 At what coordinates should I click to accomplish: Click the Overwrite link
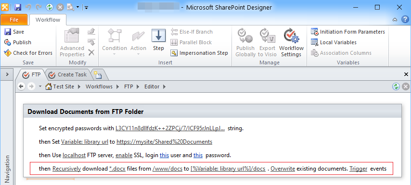[283, 169]
